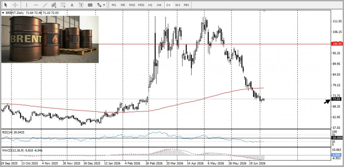Viewport: 344px width, 167px height.
Task: Choose the vertical line drawing tool
Action: coord(26,5)
